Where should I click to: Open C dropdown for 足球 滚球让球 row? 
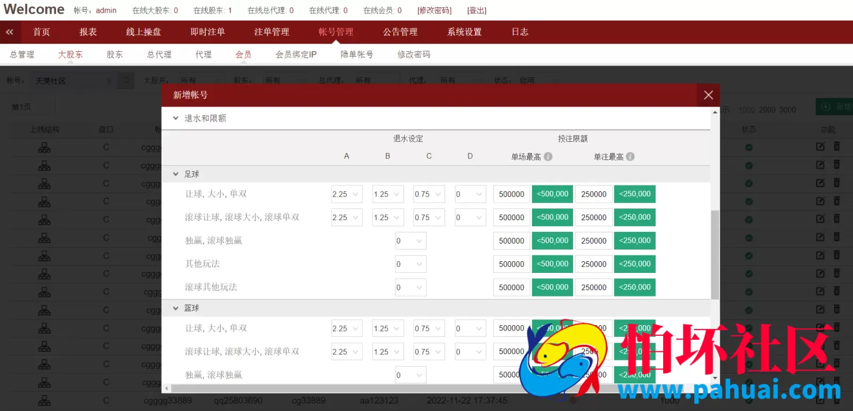pos(429,217)
